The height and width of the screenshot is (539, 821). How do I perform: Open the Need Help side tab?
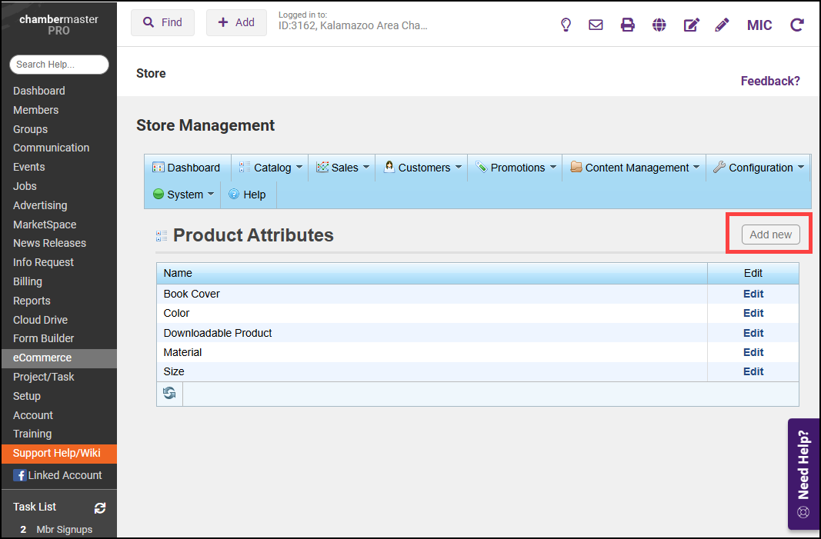[x=803, y=474]
